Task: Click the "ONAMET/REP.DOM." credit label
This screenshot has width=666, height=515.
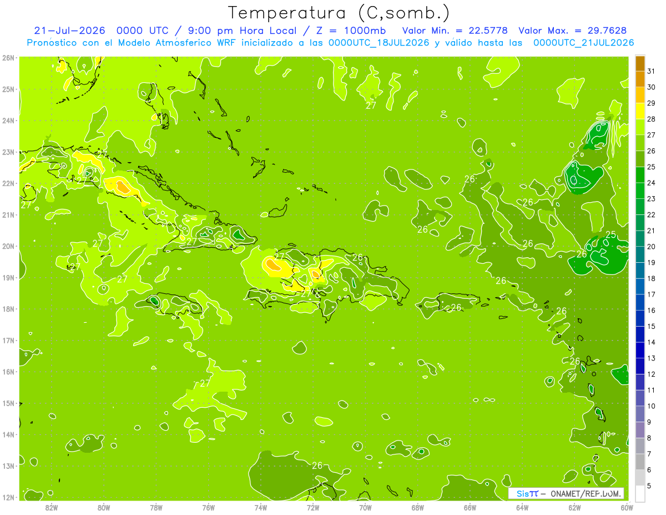Action: coord(587,493)
